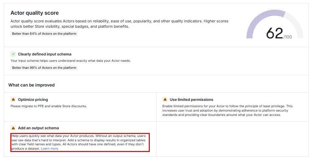Click the Actor quality score heading
The image size is (313, 164).
tap(34, 13)
